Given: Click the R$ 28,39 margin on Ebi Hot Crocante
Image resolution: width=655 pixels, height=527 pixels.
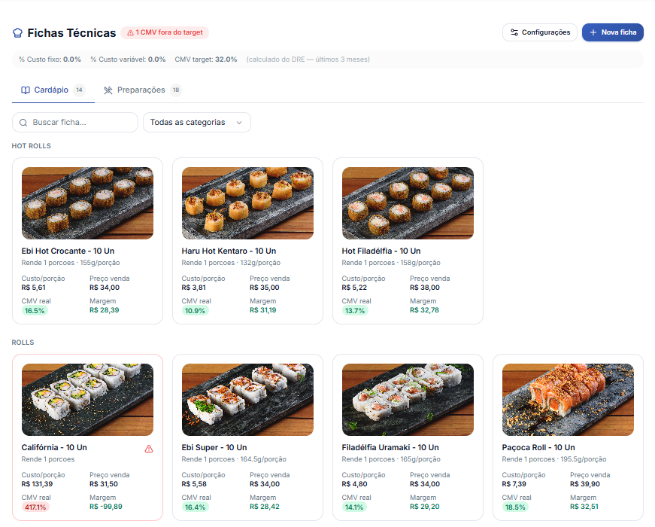Looking at the screenshot, I should point(105,310).
